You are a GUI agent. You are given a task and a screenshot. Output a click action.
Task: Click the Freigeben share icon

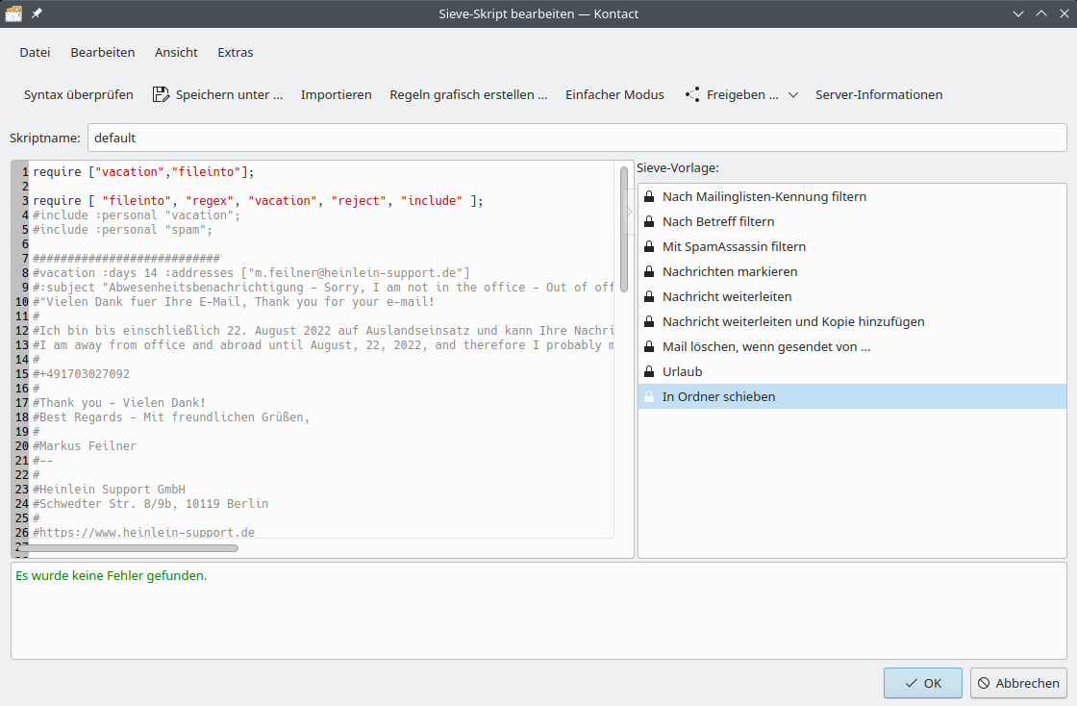tap(691, 94)
